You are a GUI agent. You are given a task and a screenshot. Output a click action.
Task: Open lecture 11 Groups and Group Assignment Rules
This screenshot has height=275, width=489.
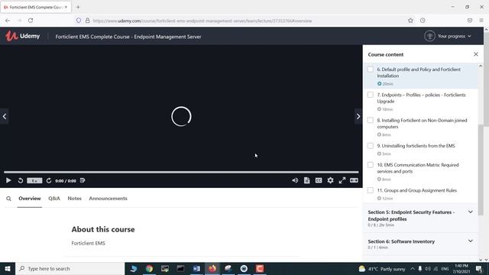pyautogui.click(x=416, y=190)
